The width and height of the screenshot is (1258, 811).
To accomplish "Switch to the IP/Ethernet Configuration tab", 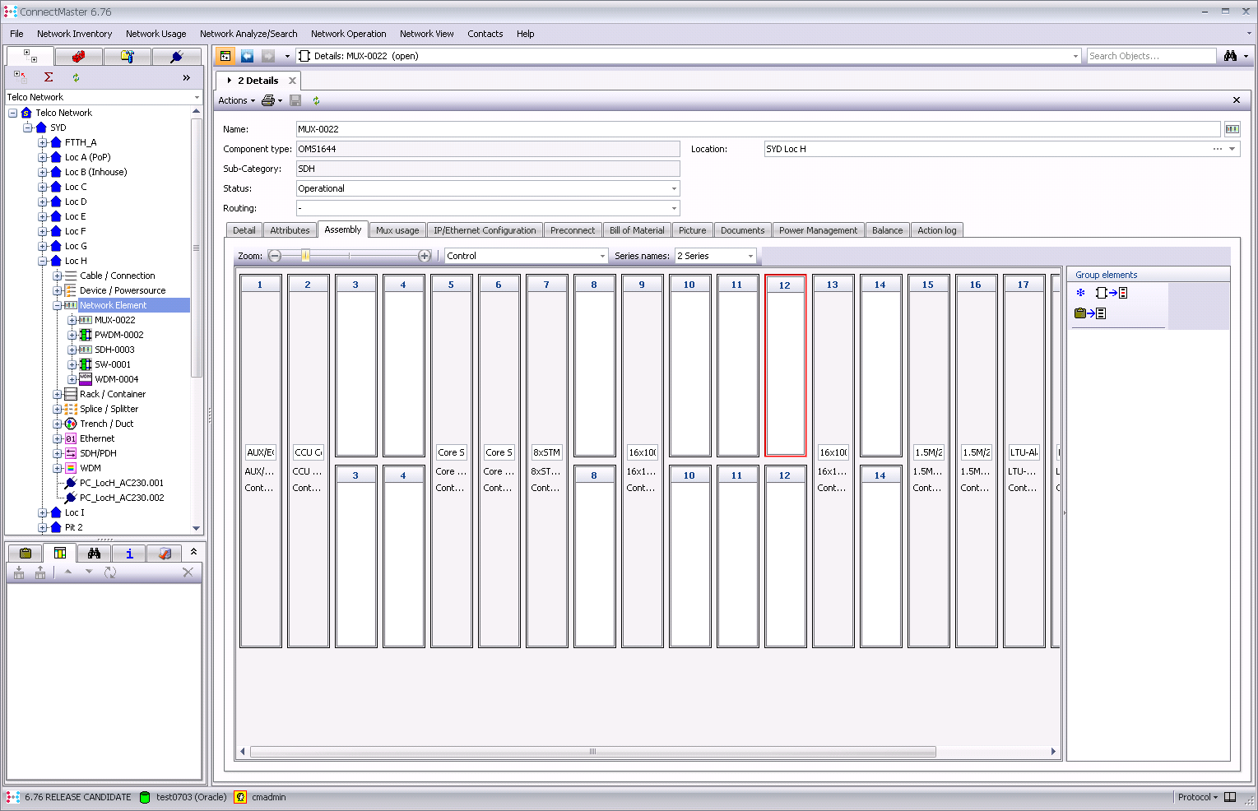I will (x=485, y=230).
